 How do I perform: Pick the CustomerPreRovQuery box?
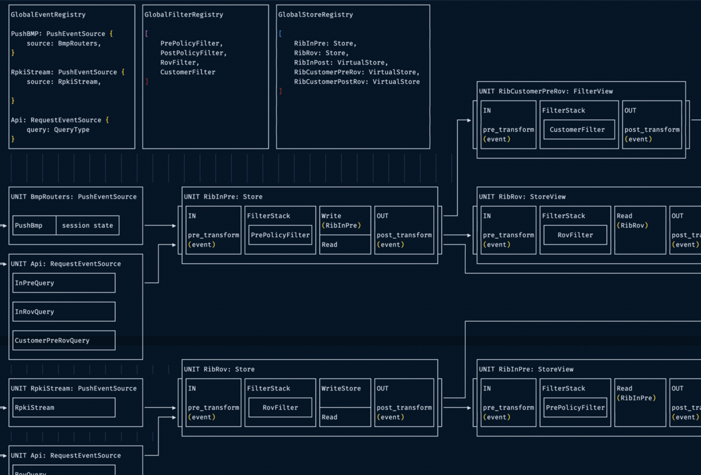pos(64,340)
